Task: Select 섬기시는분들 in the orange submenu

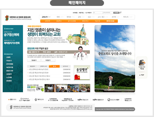Action: [72, 21]
